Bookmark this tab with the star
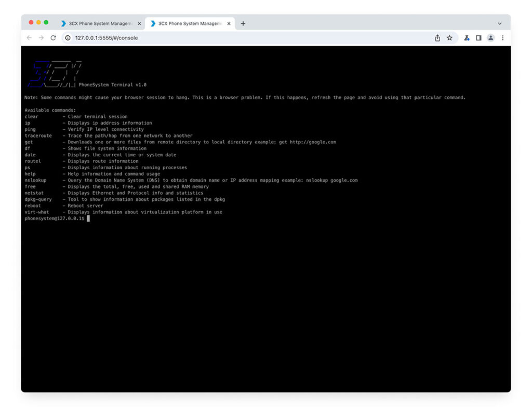Viewport: 532px width, 420px height. (x=449, y=38)
